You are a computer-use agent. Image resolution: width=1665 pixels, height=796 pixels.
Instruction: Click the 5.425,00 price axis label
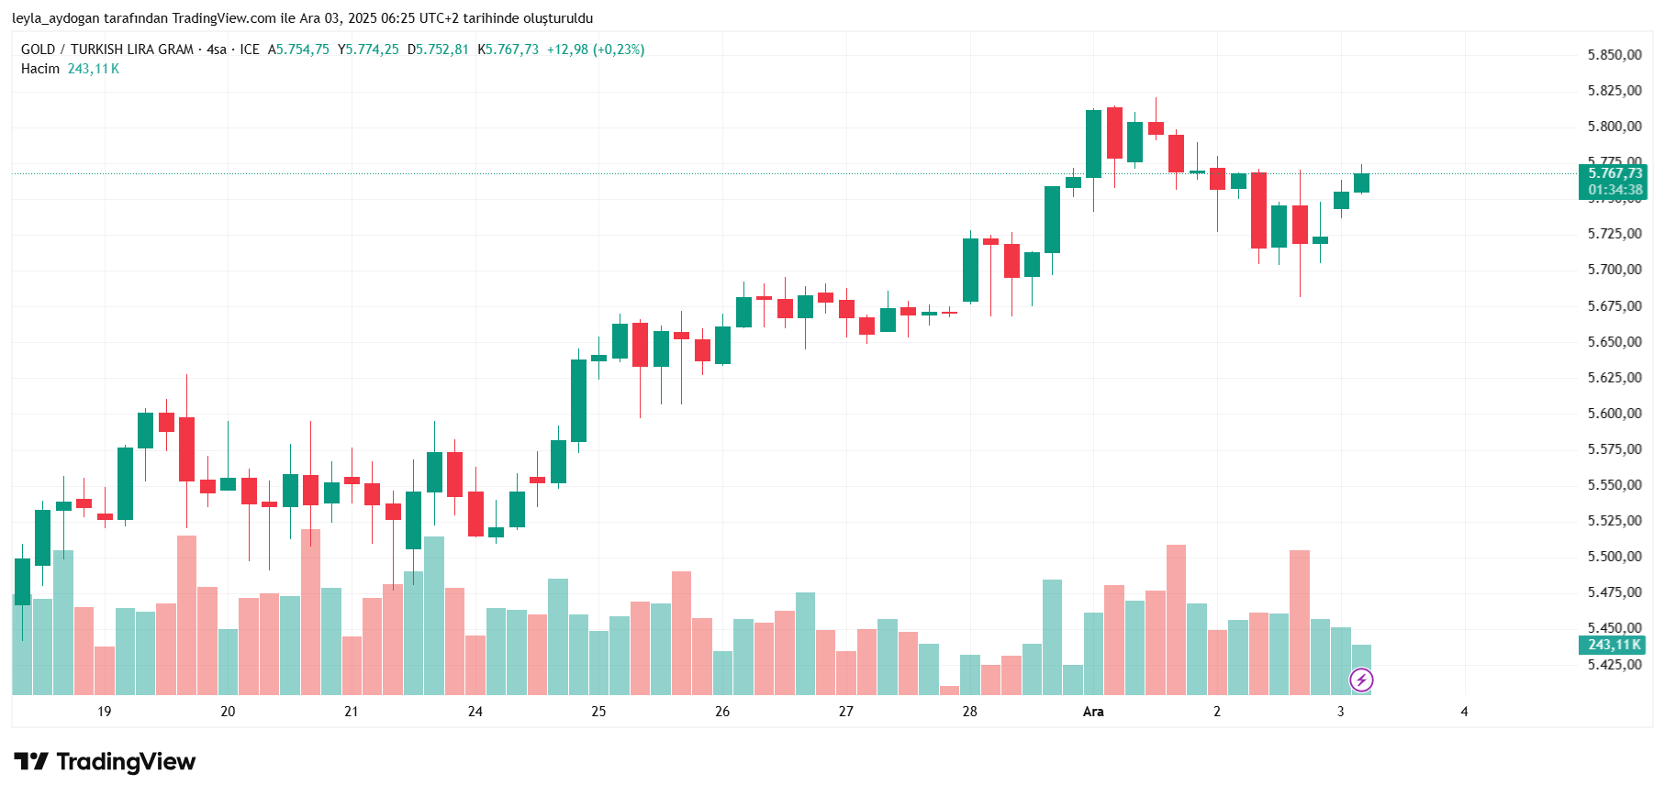pyautogui.click(x=1615, y=665)
